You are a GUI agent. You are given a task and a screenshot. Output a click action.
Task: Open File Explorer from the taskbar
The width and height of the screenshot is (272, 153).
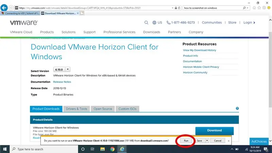point(103,149)
